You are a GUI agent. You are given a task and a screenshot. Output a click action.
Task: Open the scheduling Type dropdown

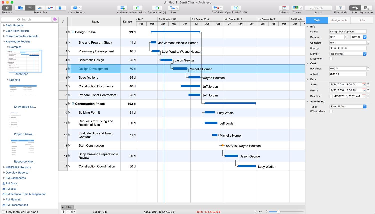point(348,107)
